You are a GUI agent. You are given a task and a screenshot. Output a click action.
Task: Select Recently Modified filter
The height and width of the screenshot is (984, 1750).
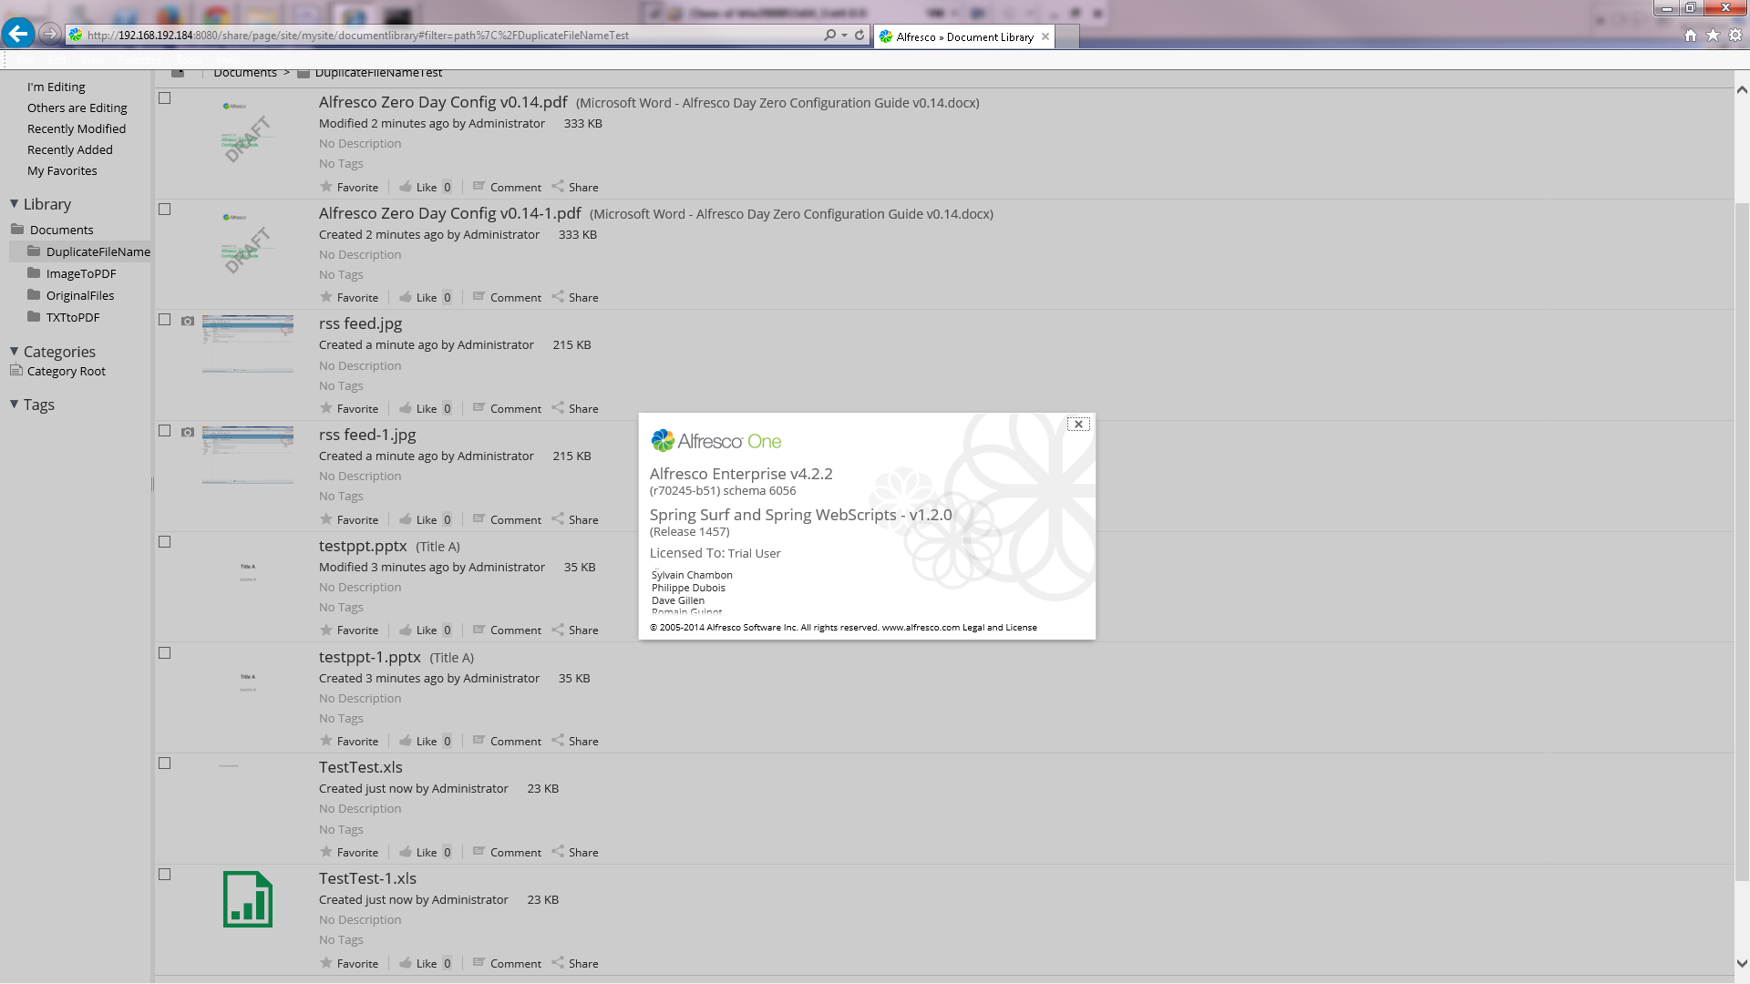(77, 128)
